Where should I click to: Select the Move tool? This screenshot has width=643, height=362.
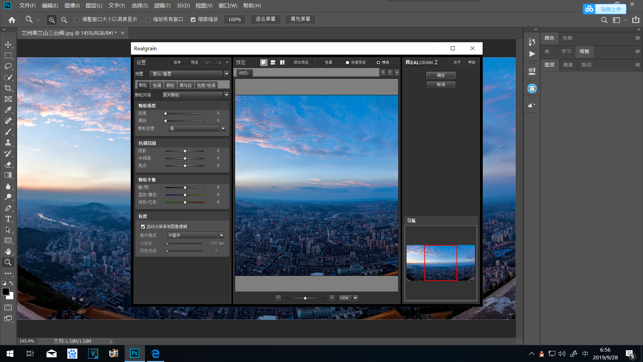8,45
